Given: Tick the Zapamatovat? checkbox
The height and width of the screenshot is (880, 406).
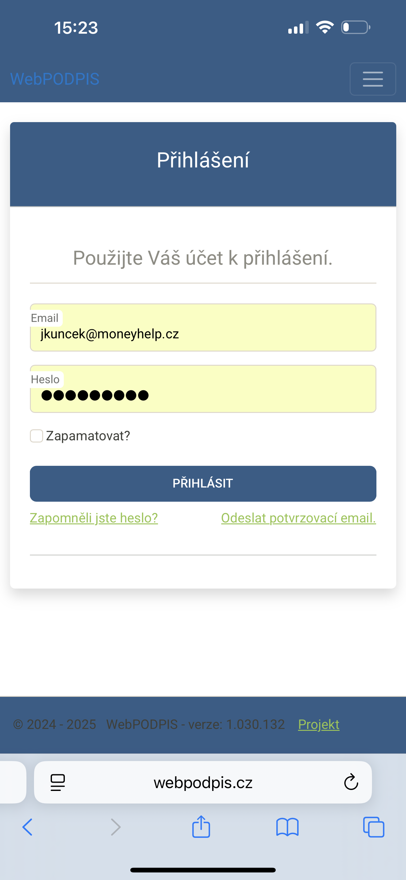Looking at the screenshot, I should click(x=36, y=436).
